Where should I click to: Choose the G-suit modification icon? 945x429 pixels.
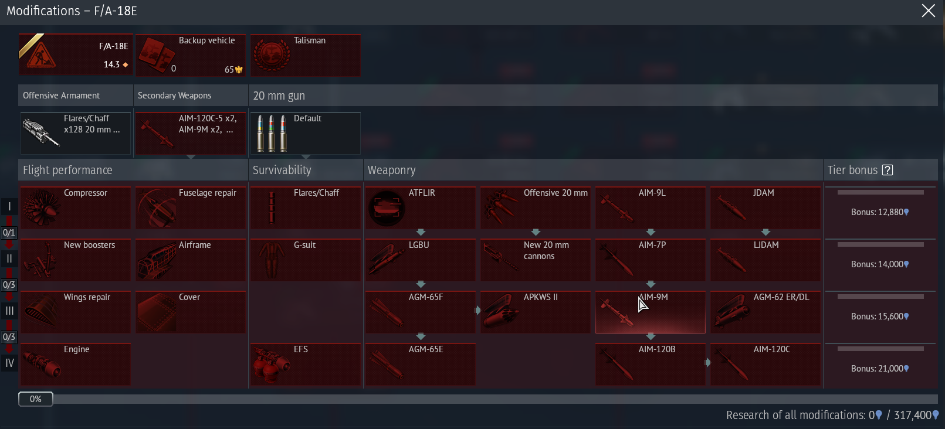tap(272, 260)
